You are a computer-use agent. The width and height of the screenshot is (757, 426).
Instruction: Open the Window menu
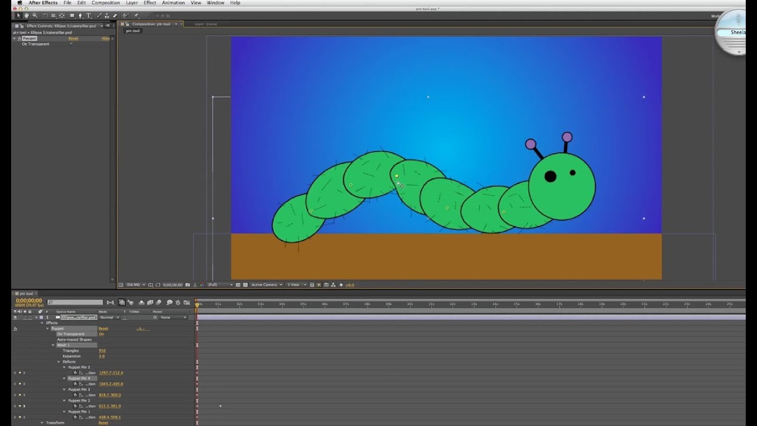click(x=215, y=3)
